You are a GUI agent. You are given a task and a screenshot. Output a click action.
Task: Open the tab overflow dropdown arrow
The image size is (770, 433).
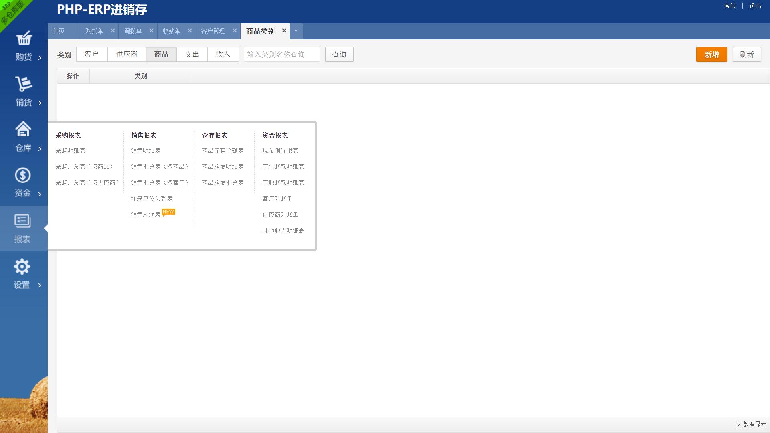(296, 30)
